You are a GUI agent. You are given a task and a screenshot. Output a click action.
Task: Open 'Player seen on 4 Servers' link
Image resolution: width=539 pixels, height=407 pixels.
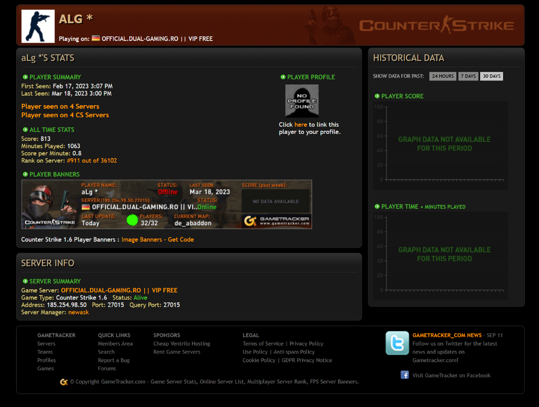tap(60, 106)
